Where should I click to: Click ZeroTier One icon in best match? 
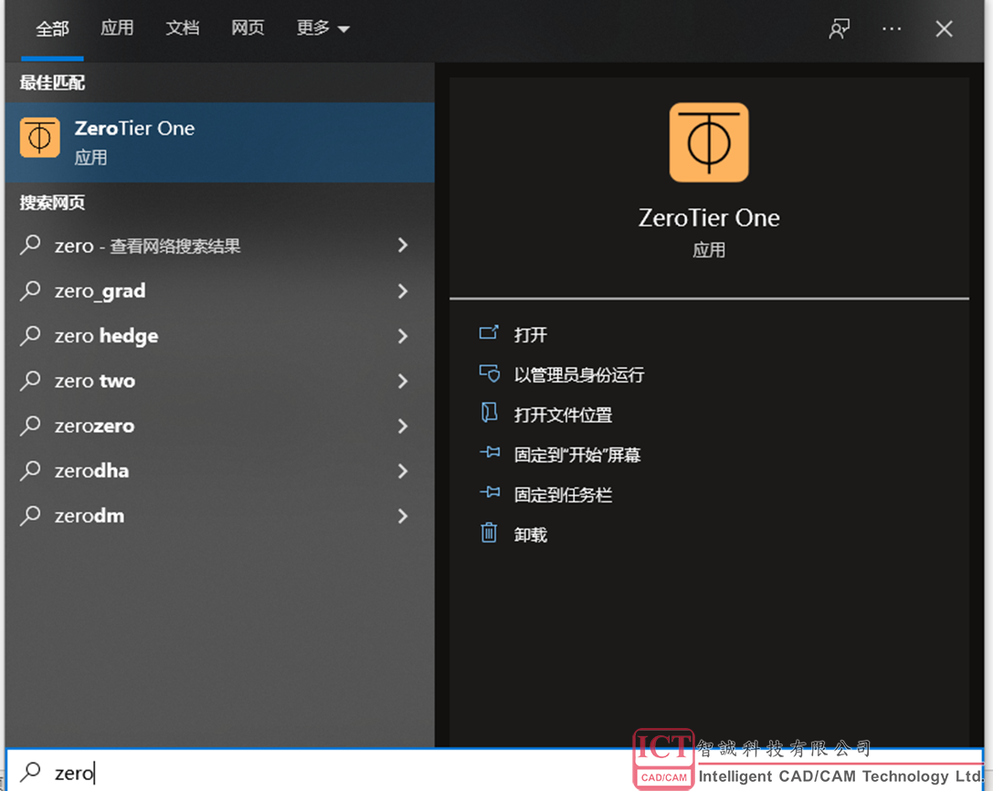[40, 137]
